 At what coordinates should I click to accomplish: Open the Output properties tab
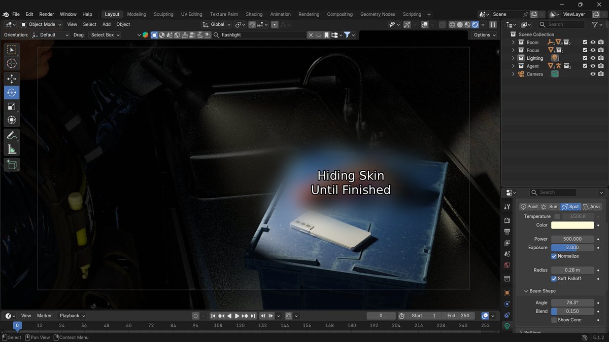[x=507, y=232]
